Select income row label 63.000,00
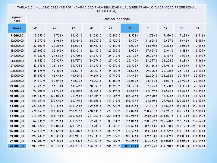This screenshot has height=163, width=217. point(17,126)
